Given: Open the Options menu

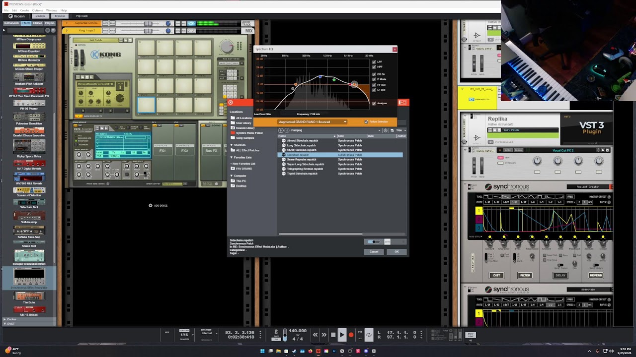Looking at the screenshot, I should coord(37,10).
